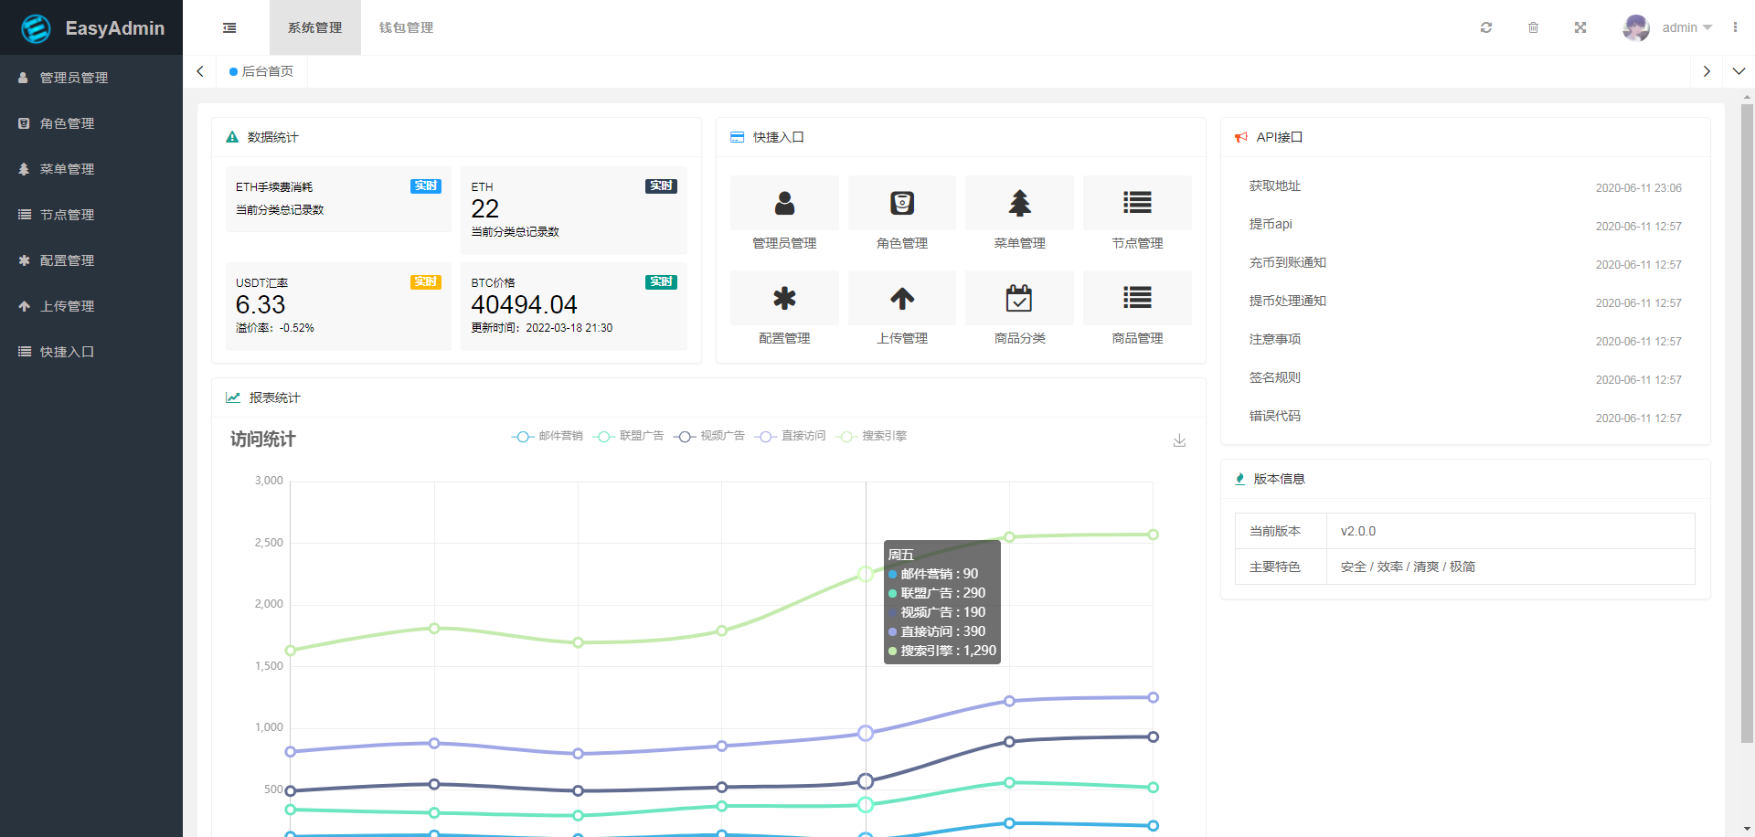Toggle the 邮件营销 legend series
The height and width of the screenshot is (837, 1755).
(x=548, y=436)
